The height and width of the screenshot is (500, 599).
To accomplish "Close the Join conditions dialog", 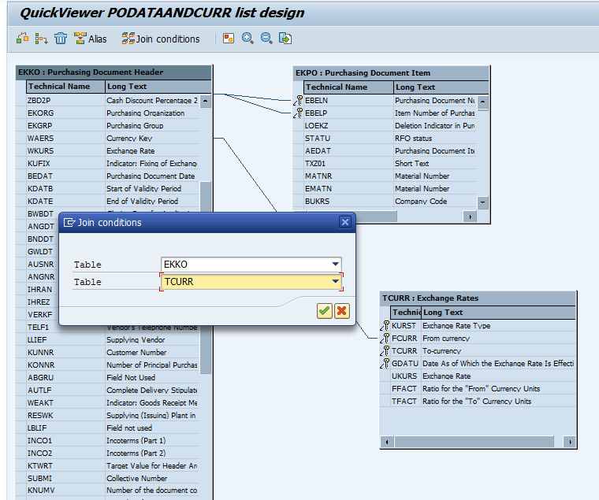I will [345, 222].
